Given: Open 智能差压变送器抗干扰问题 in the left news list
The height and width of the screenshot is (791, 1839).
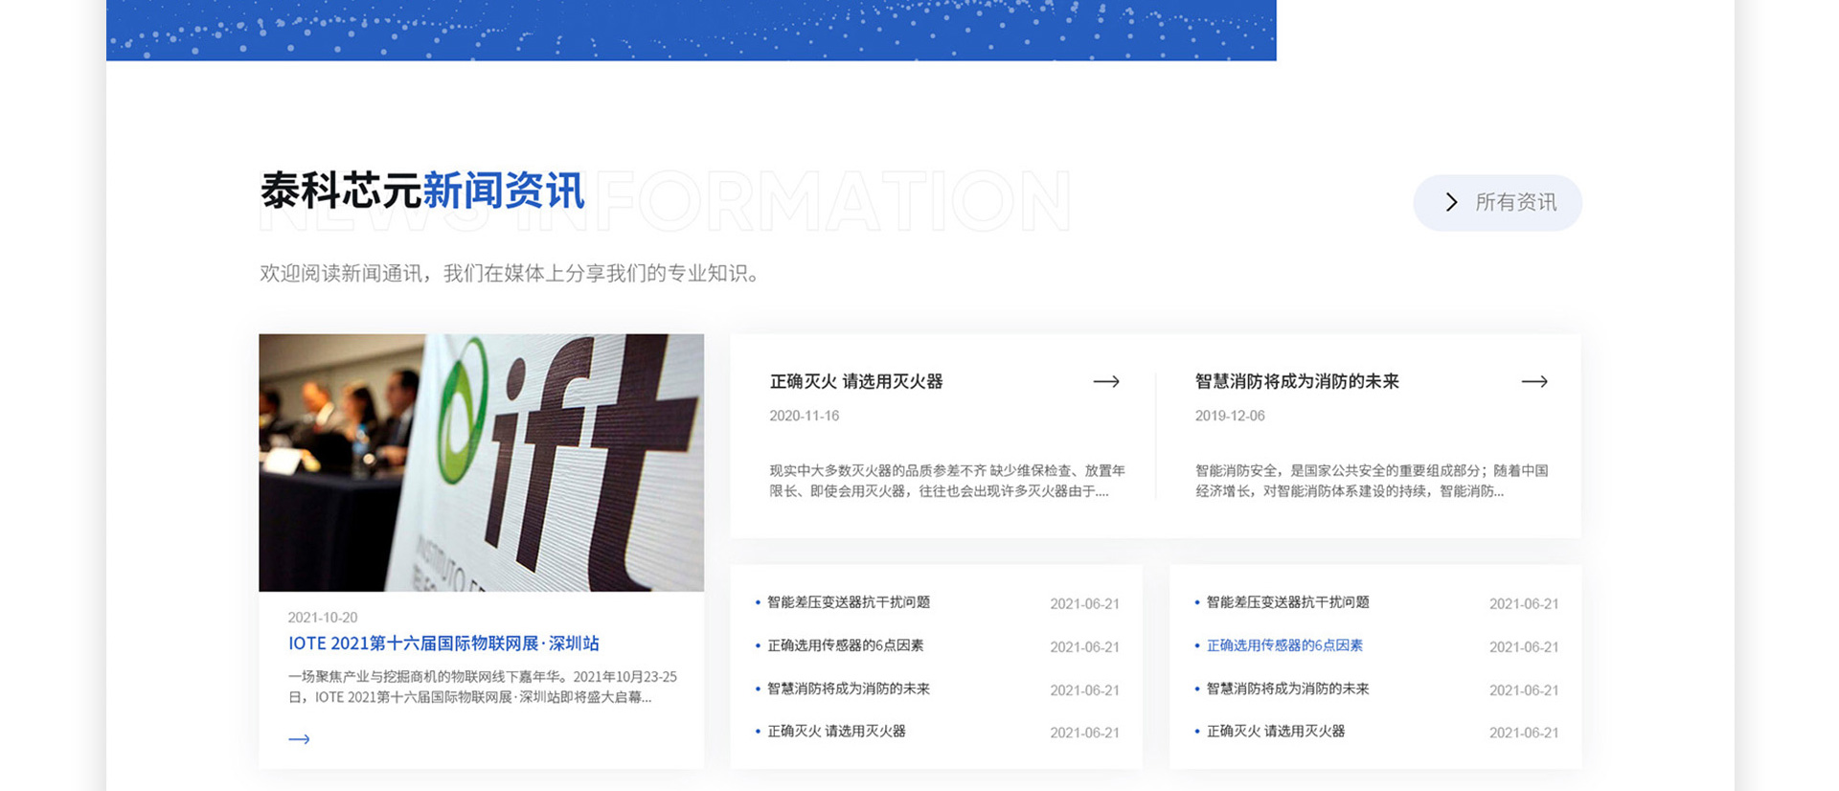Looking at the screenshot, I should tap(849, 602).
